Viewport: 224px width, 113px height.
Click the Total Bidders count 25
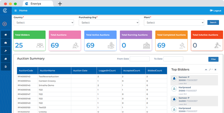(x=19, y=45)
